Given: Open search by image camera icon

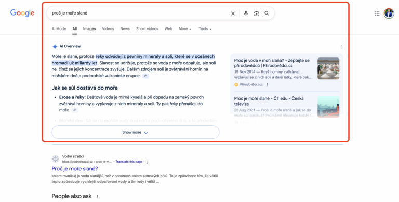Looking at the screenshot, I should click(256, 13).
